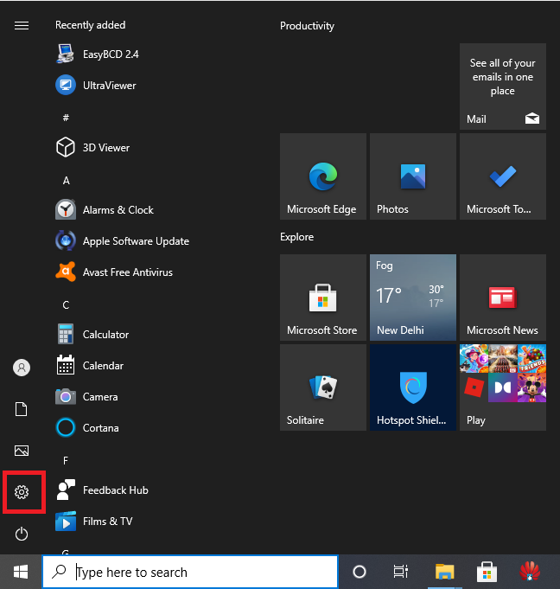
Task: Click the Power button icon
Action: click(x=22, y=534)
